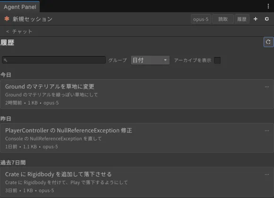274x198 pixels.
Task: Focus the history search field
Action: pyautogui.click(x=54, y=60)
